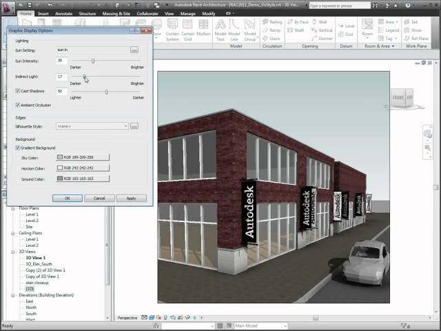Image resolution: width=441 pixels, height=331 pixels.
Task: Open the Revit application menu button
Action: [x=8, y=8]
